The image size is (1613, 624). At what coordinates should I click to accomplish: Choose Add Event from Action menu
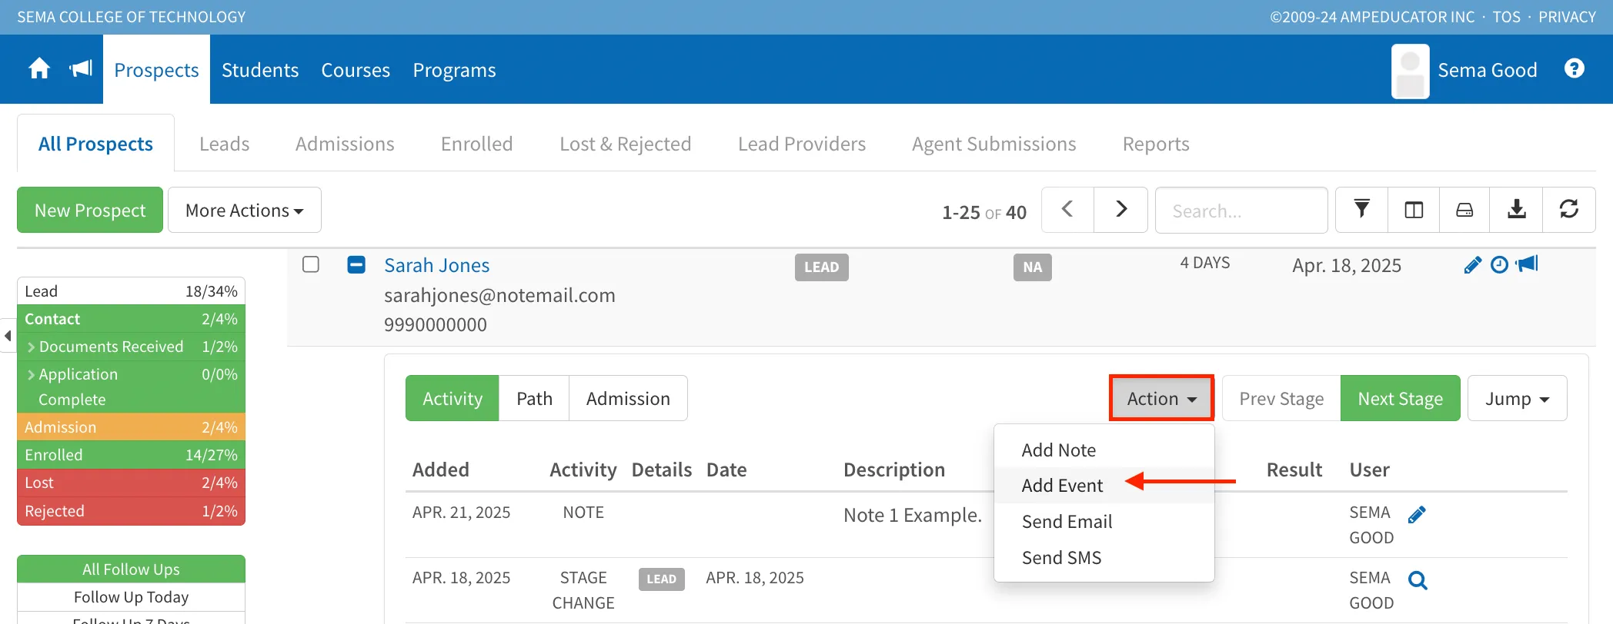1104,486
